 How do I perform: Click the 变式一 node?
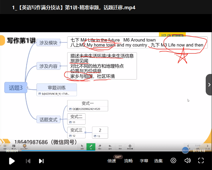[88, 103]
